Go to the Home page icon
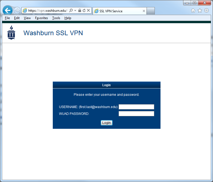213x182 pixels. (193, 10)
